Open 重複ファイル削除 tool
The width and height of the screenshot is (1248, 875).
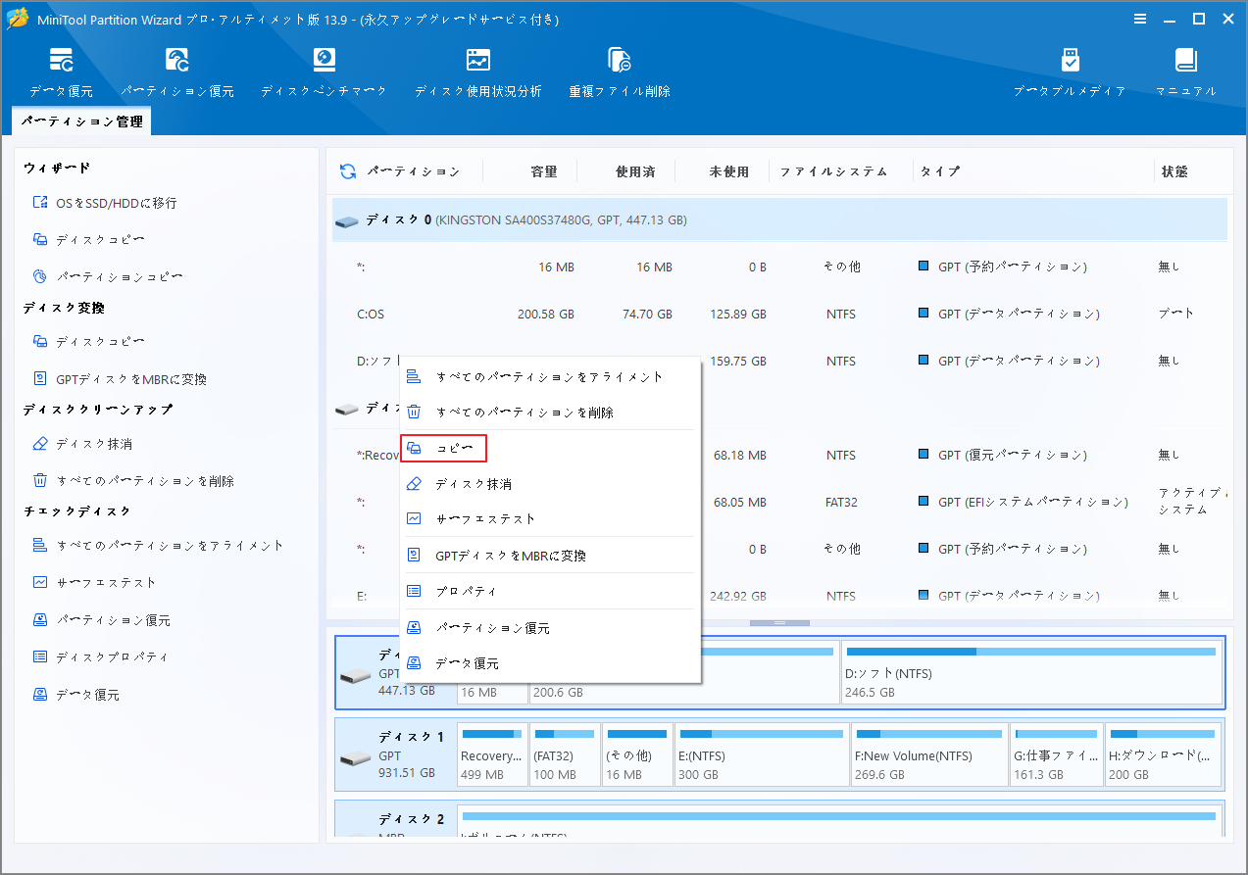pos(620,72)
